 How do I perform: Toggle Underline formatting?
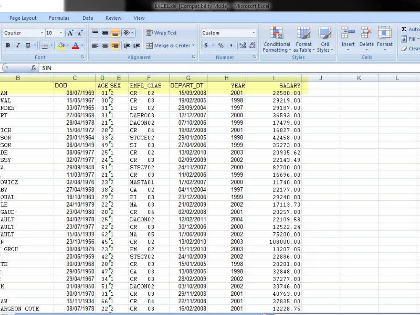pos(28,45)
